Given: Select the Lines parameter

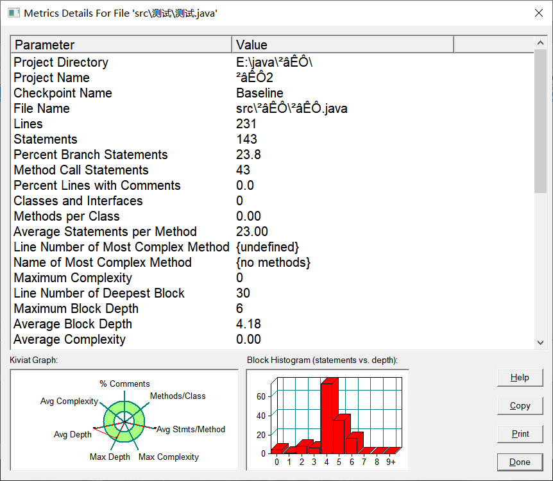Looking at the screenshot, I should 28,124.
